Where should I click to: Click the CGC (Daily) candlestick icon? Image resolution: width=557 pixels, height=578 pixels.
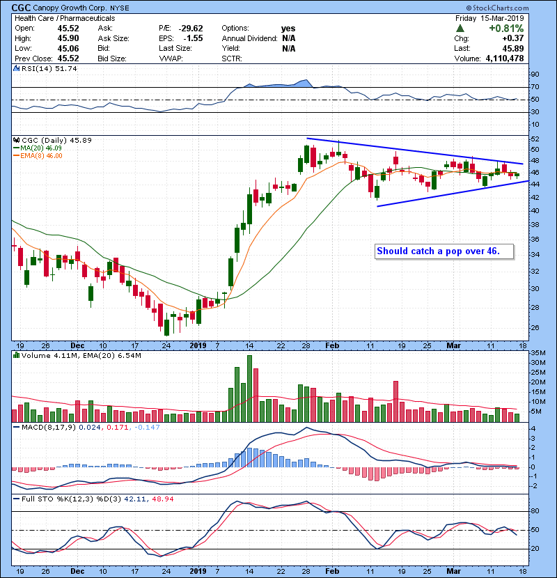coord(16,140)
